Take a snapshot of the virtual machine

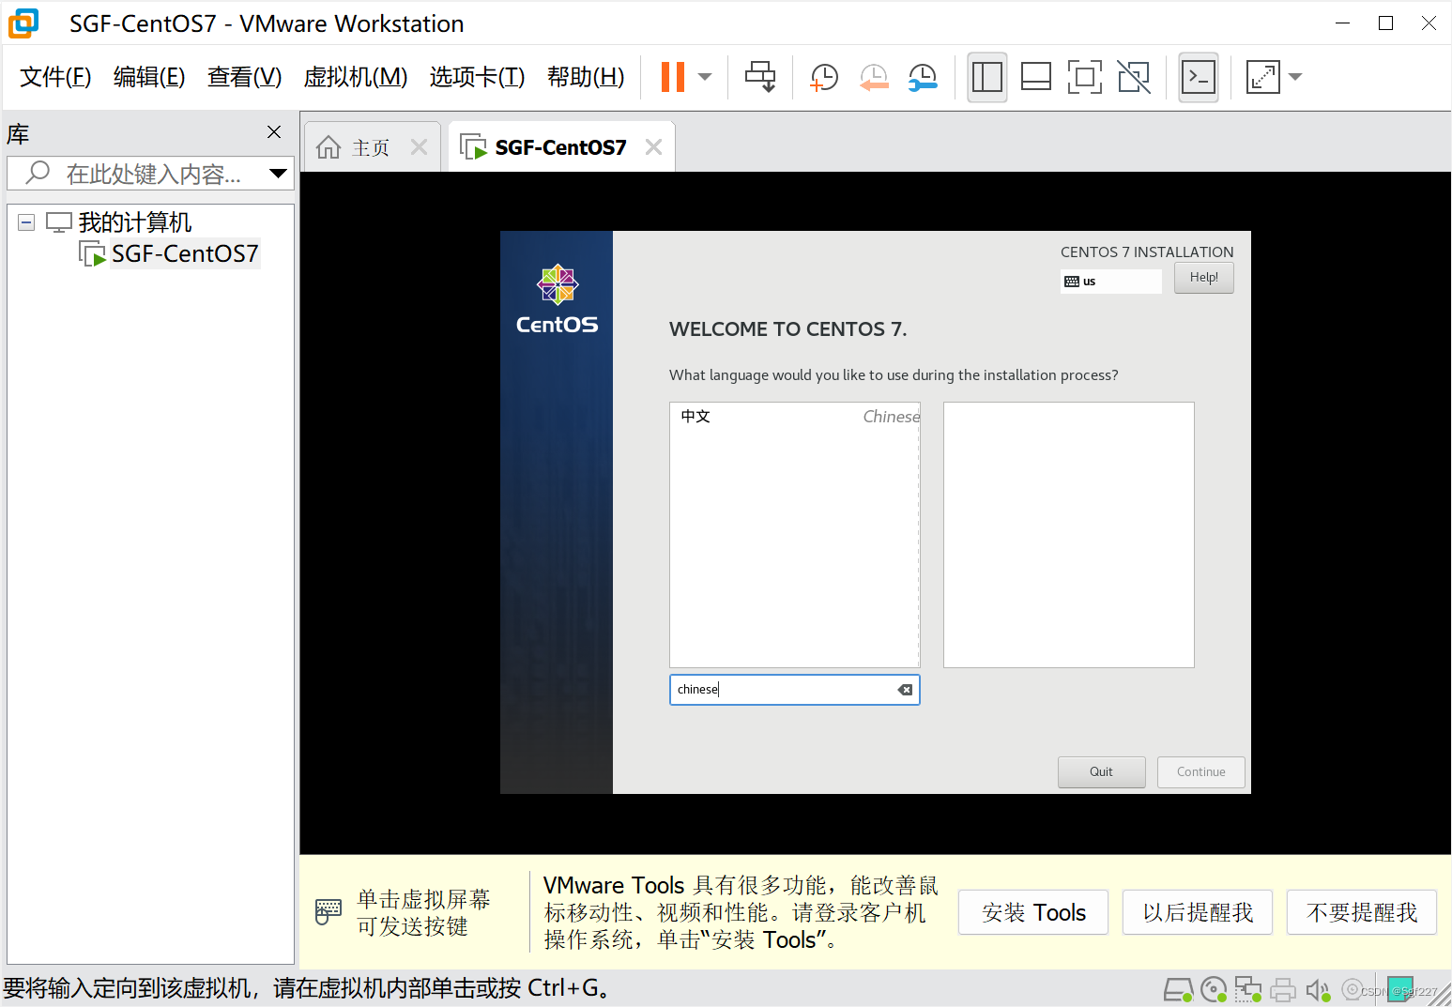[x=824, y=77]
